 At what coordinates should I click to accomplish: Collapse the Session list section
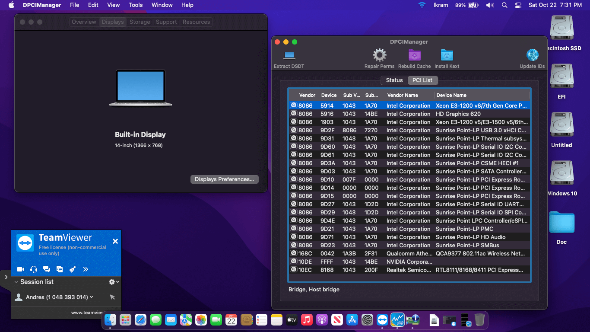click(16, 282)
